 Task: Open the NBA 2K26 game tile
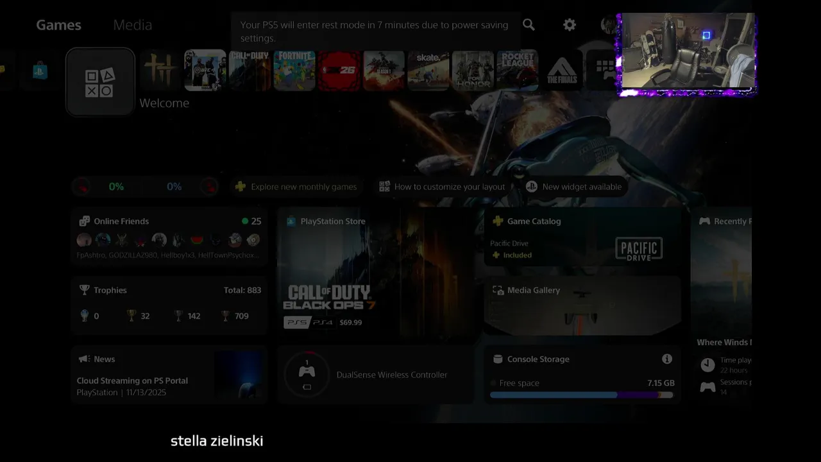click(339, 70)
